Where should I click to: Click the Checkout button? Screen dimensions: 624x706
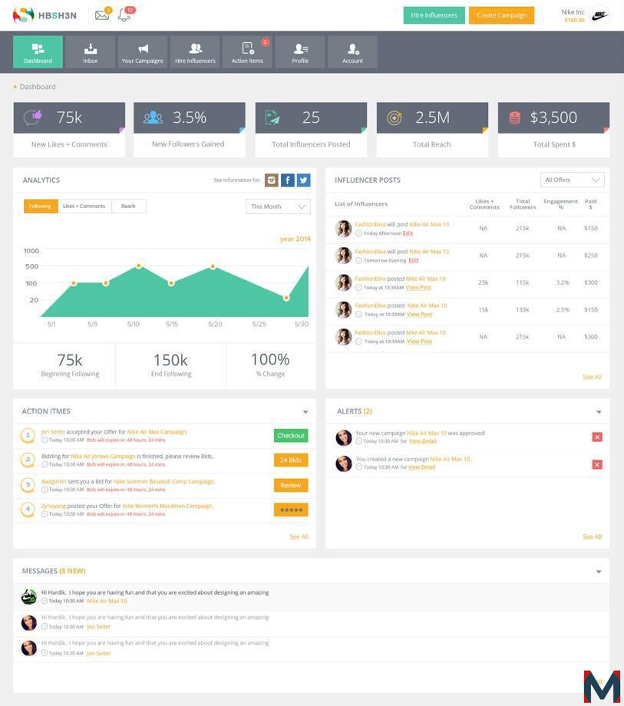pos(291,435)
